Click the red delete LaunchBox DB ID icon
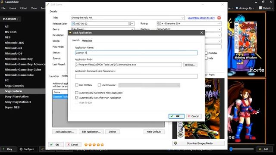The width and height of the screenshot is (276, 155). (219, 18)
